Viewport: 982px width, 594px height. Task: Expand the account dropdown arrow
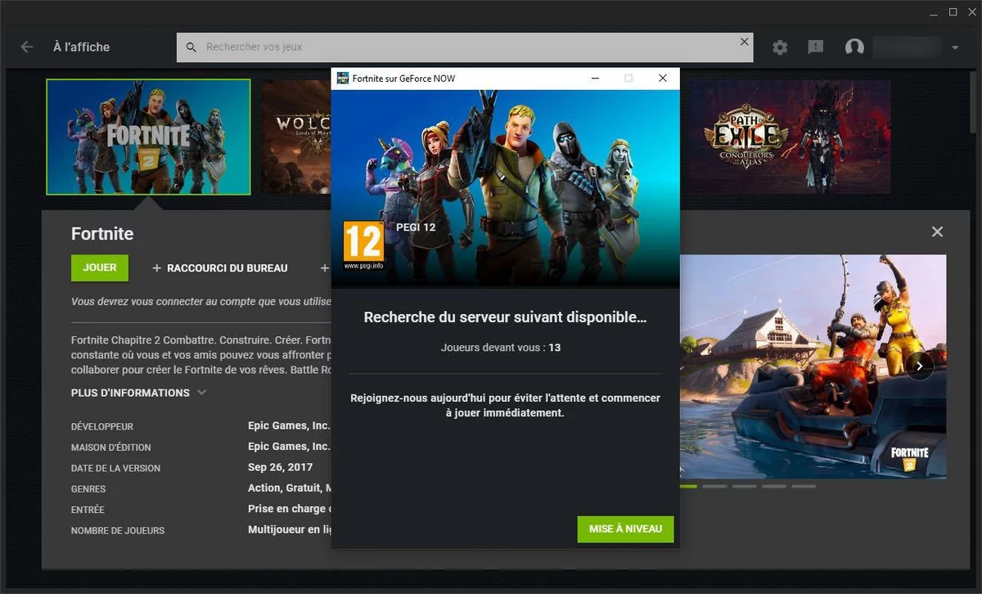click(955, 48)
